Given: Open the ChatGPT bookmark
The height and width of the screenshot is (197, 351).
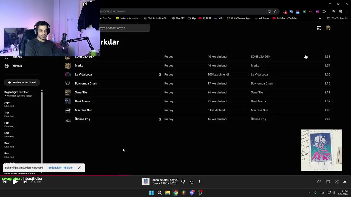Looking at the screenshot, I should pyautogui.click(x=178, y=18).
